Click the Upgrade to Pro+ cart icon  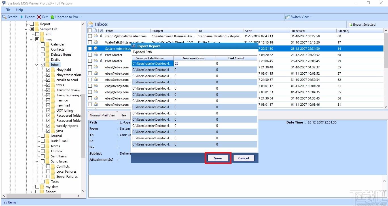tap(52, 17)
